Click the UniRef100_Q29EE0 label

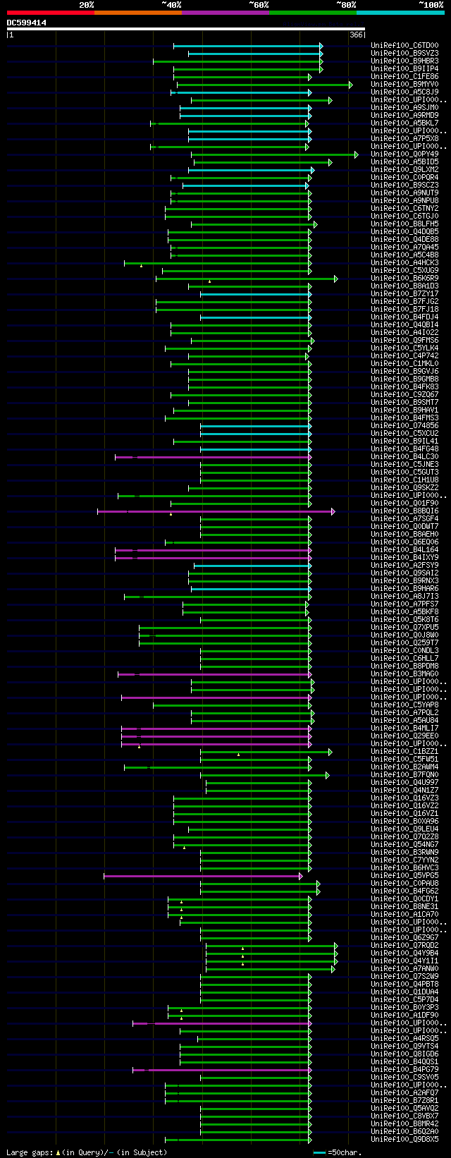click(x=404, y=736)
